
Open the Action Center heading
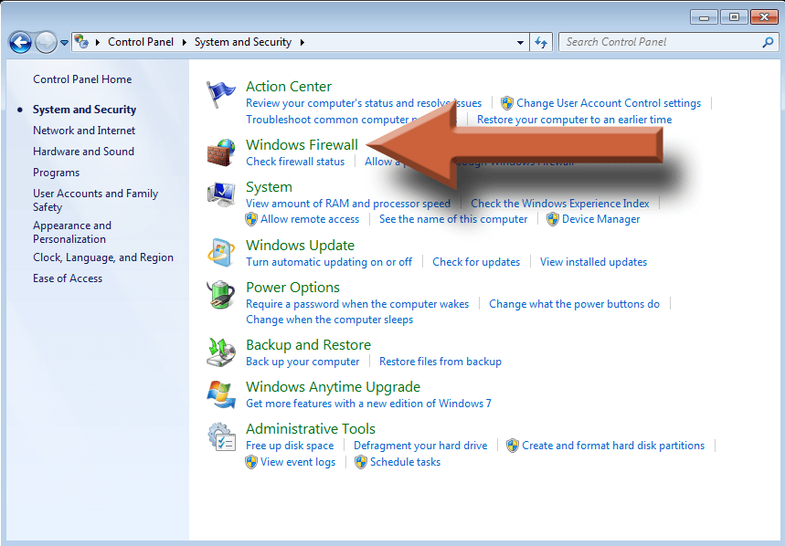(x=289, y=87)
